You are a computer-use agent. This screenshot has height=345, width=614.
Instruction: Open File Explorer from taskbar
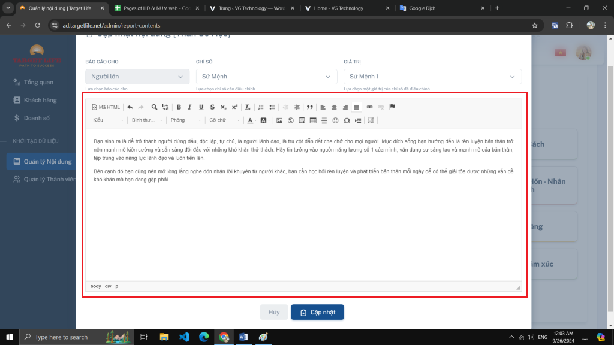pyautogui.click(x=164, y=337)
